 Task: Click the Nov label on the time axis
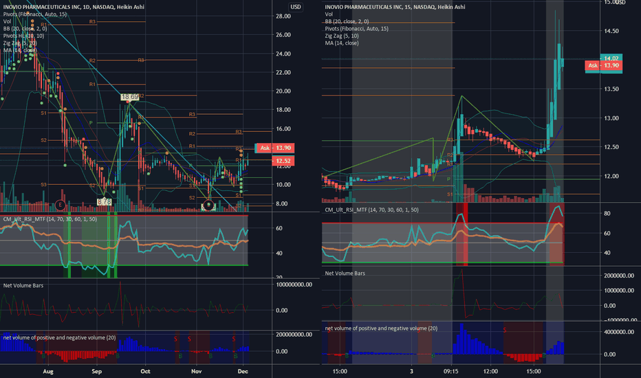pyautogui.click(x=196, y=371)
